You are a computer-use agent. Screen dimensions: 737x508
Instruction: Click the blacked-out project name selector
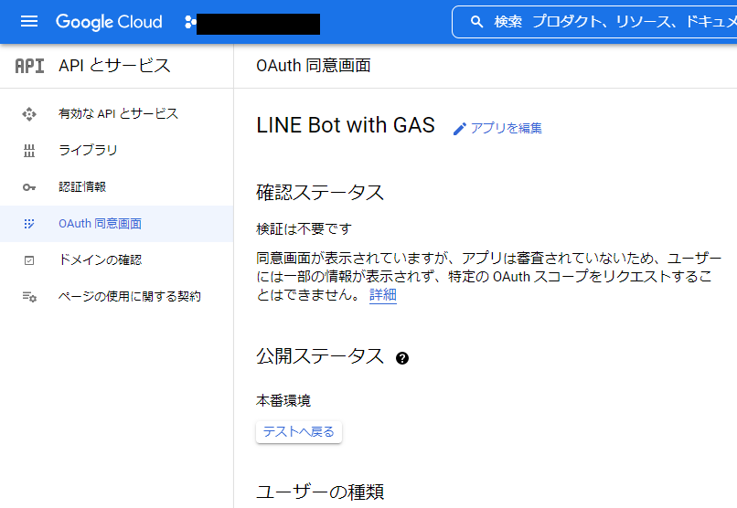tap(258, 24)
